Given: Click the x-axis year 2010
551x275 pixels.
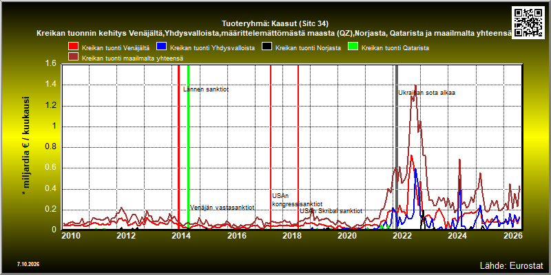Looking at the screenshot, I should click(71, 236).
